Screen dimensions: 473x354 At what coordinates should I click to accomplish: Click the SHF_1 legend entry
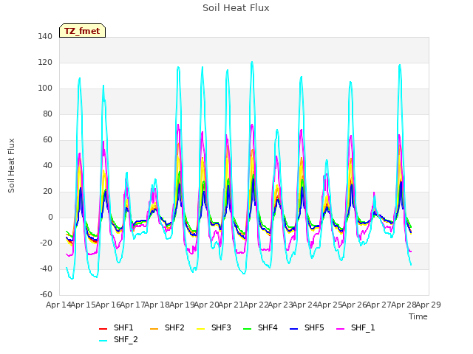click(355, 327)
